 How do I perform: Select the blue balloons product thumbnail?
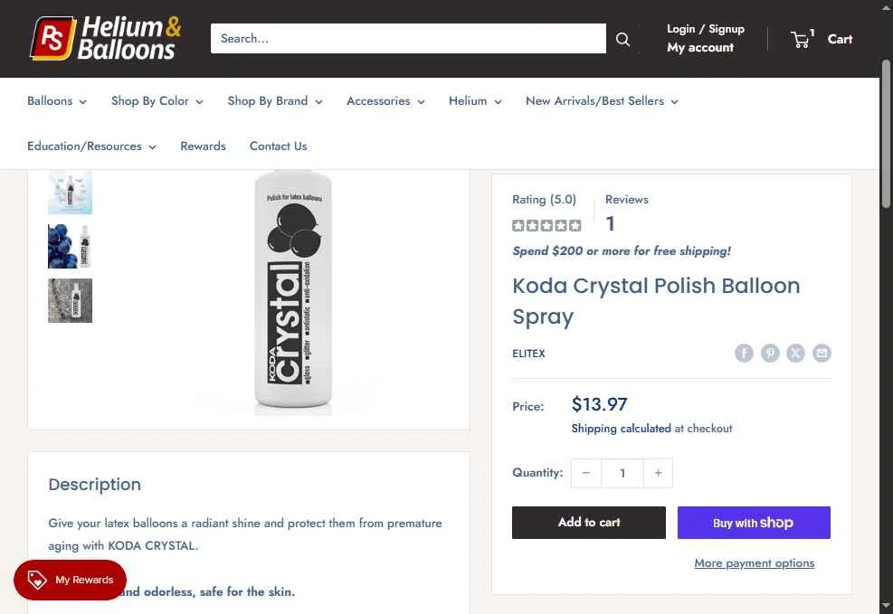coord(70,246)
